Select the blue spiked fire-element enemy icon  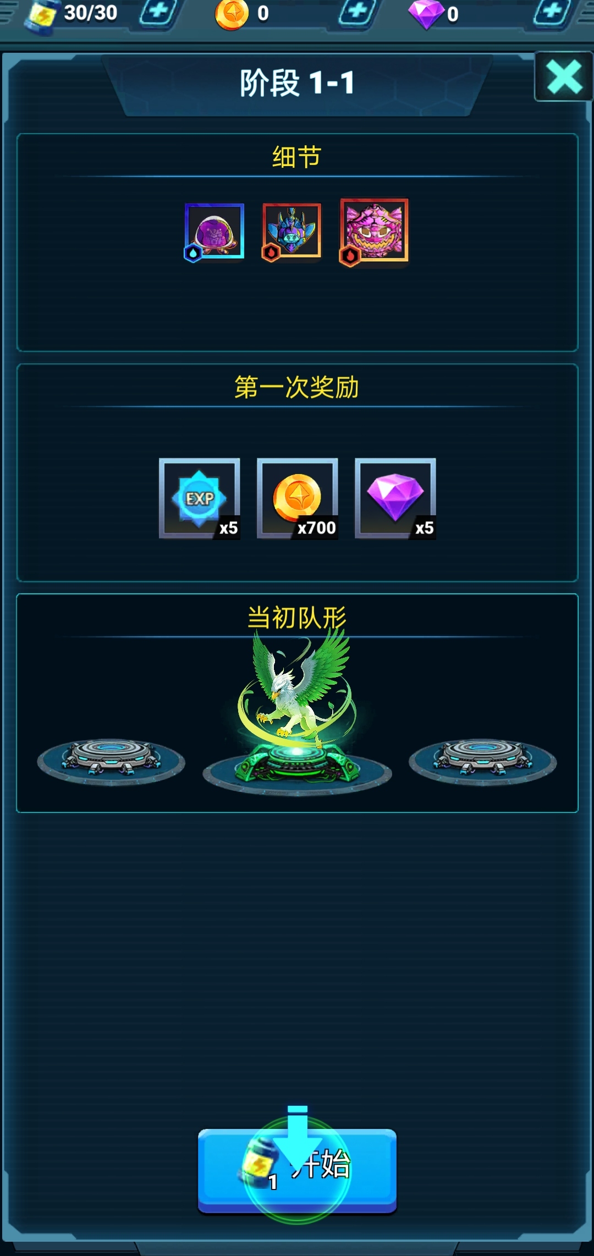click(x=291, y=231)
